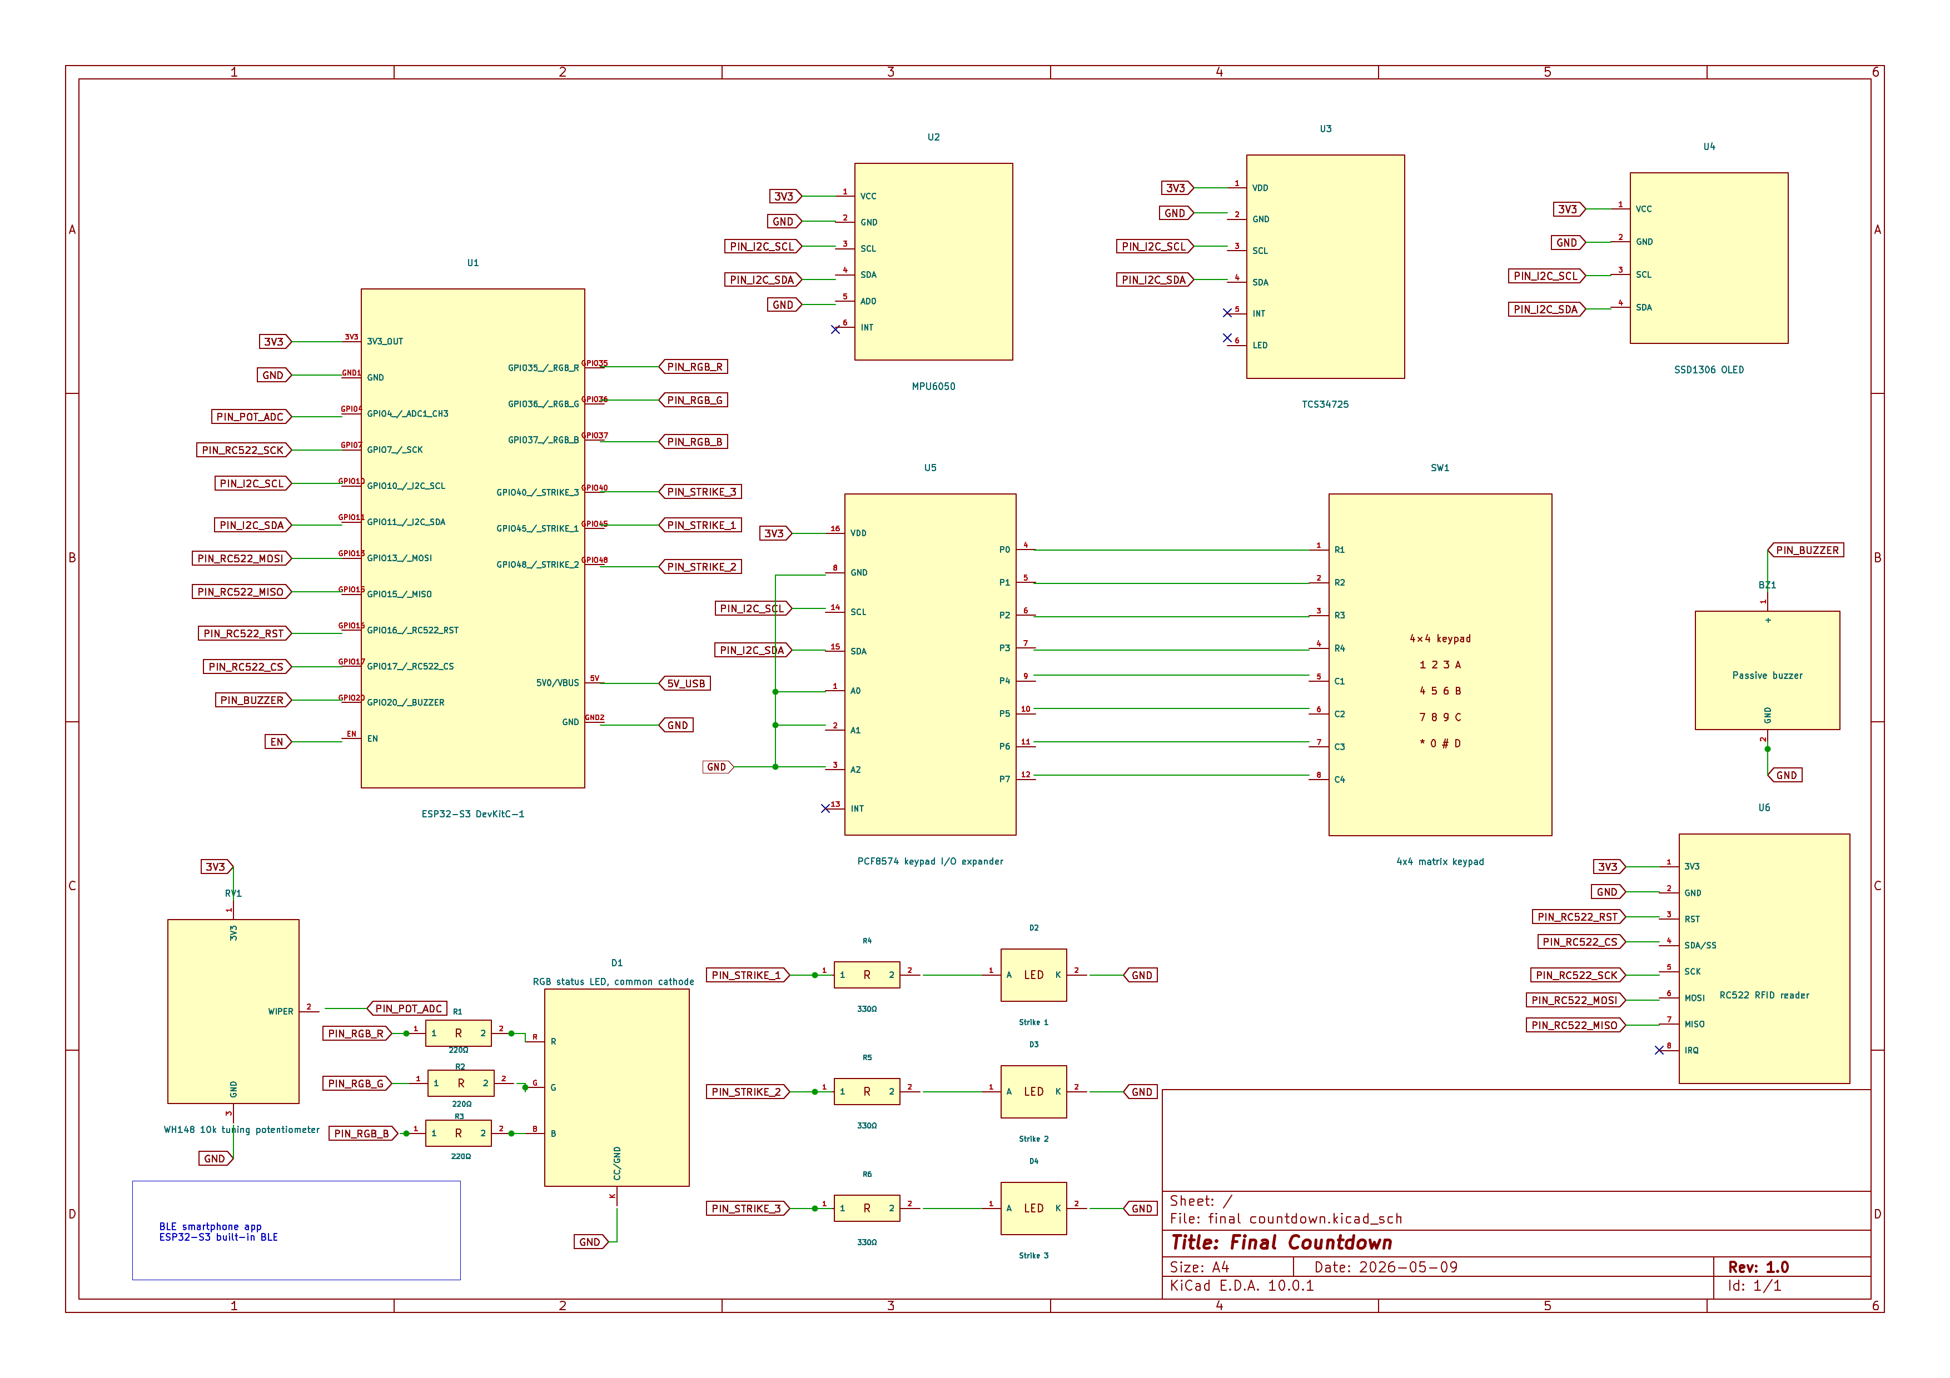Click the PIN_RGB_B label at U1 GPIO37

click(x=694, y=442)
